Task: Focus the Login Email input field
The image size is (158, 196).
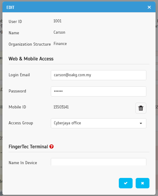Action: [x=99, y=75]
